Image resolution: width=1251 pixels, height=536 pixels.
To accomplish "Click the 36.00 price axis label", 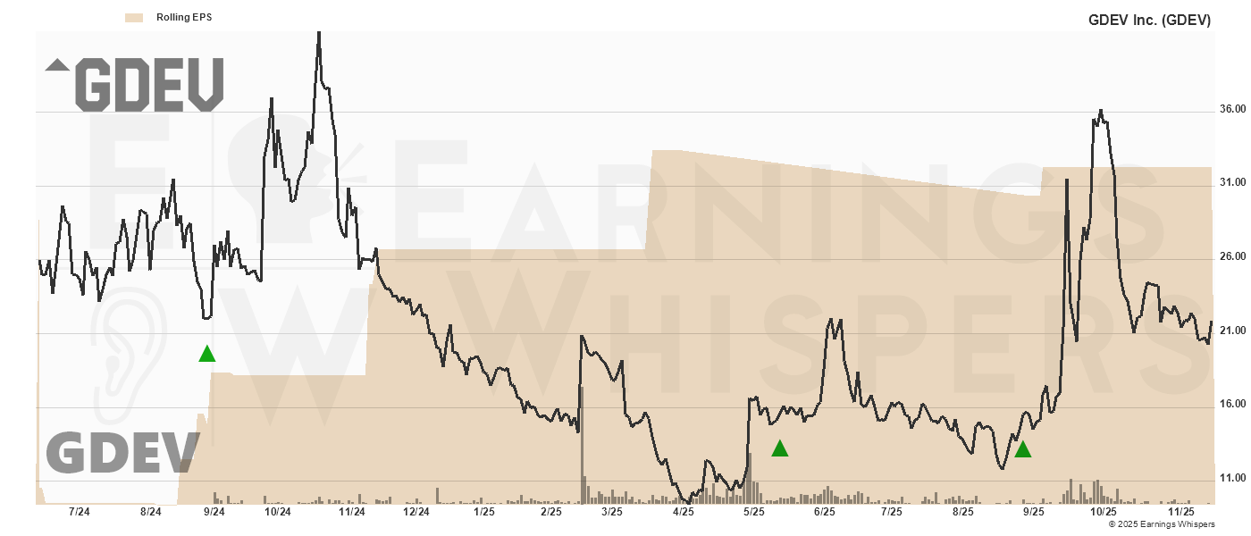I will pos(1233,109).
